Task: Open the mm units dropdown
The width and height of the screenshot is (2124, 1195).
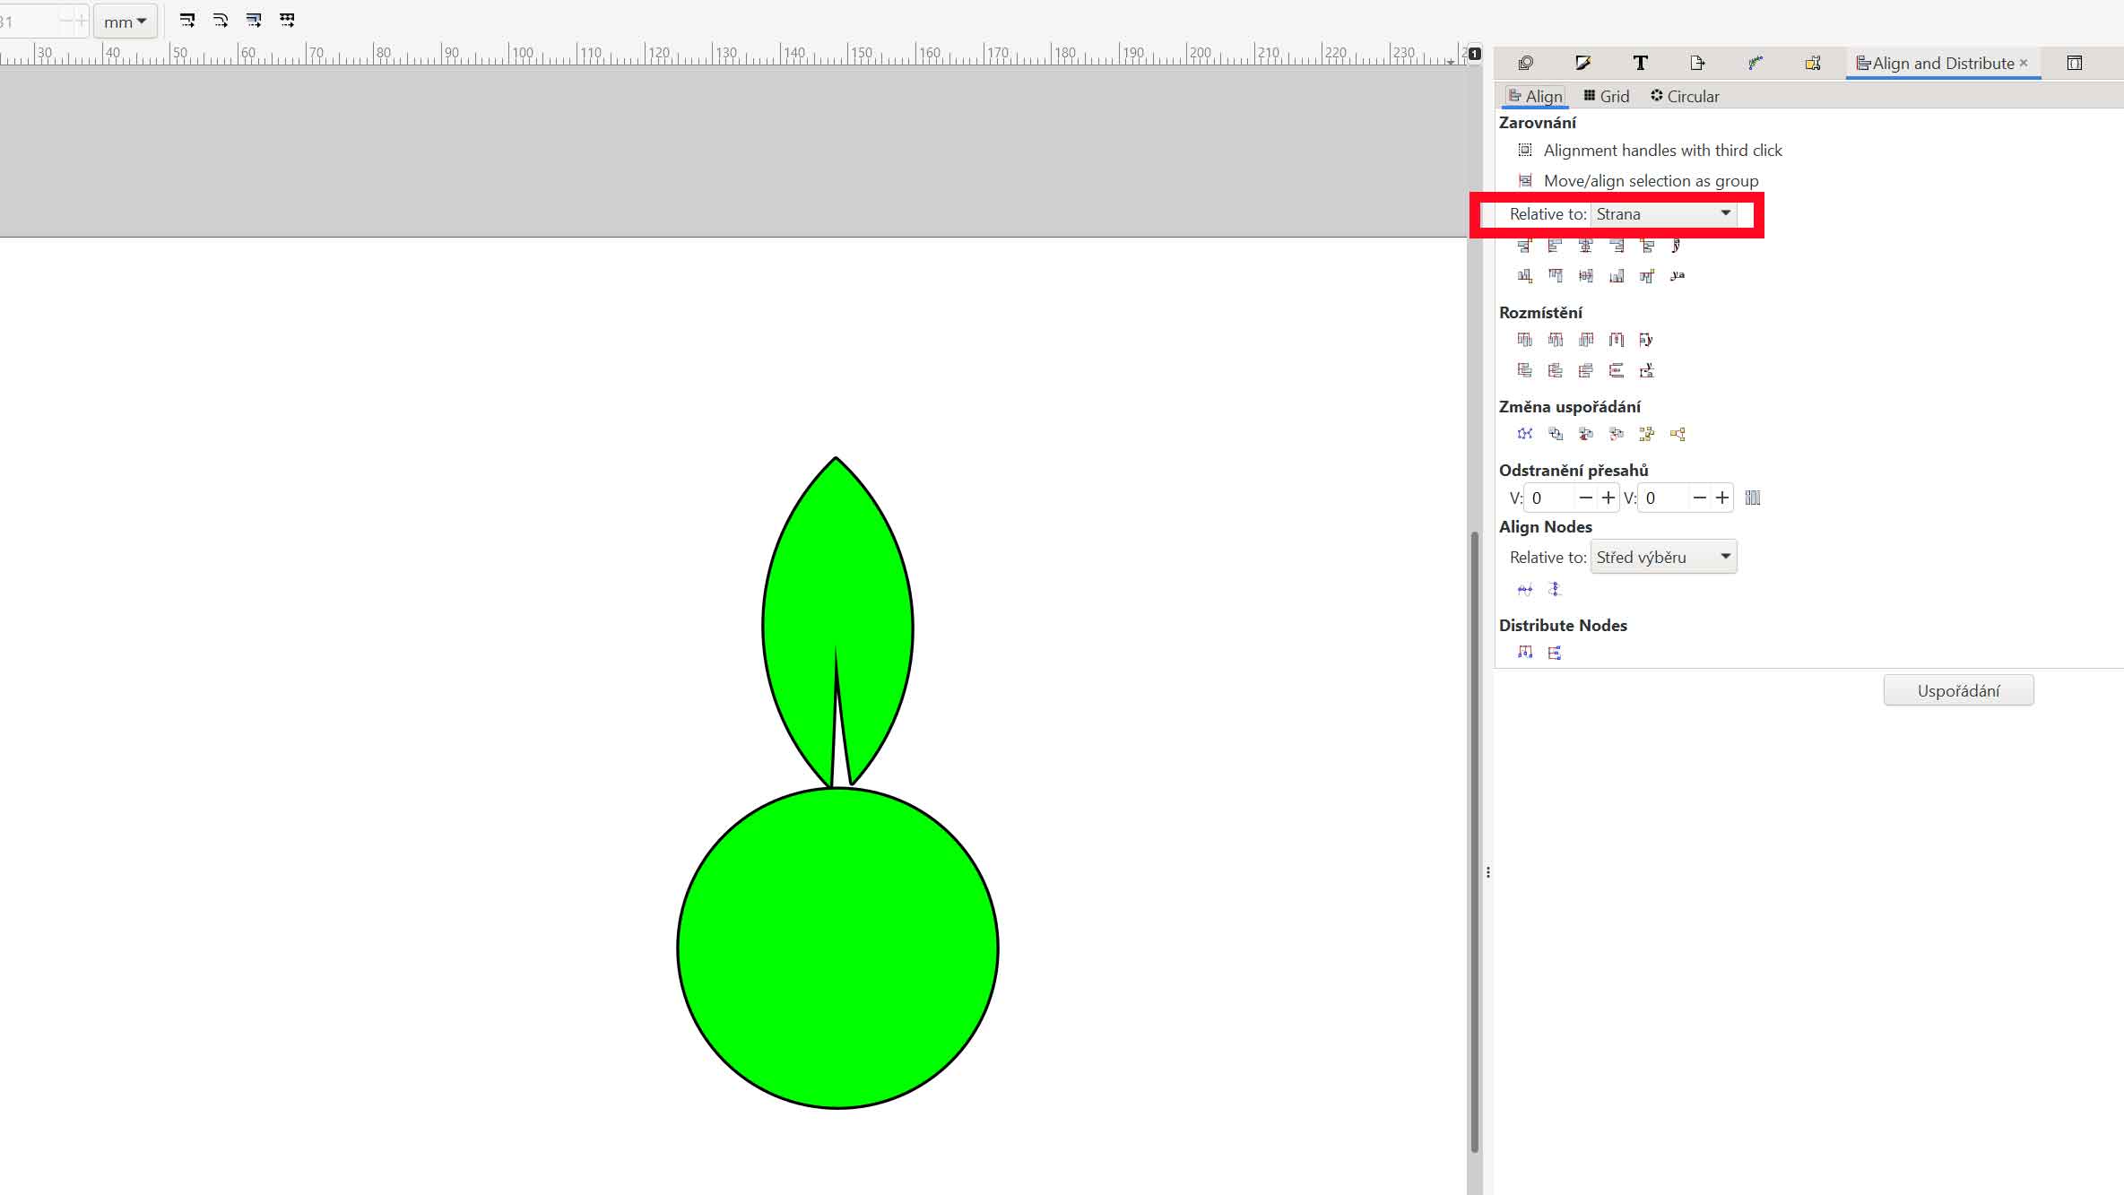Action: pyautogui.click(x=125, y=22)
